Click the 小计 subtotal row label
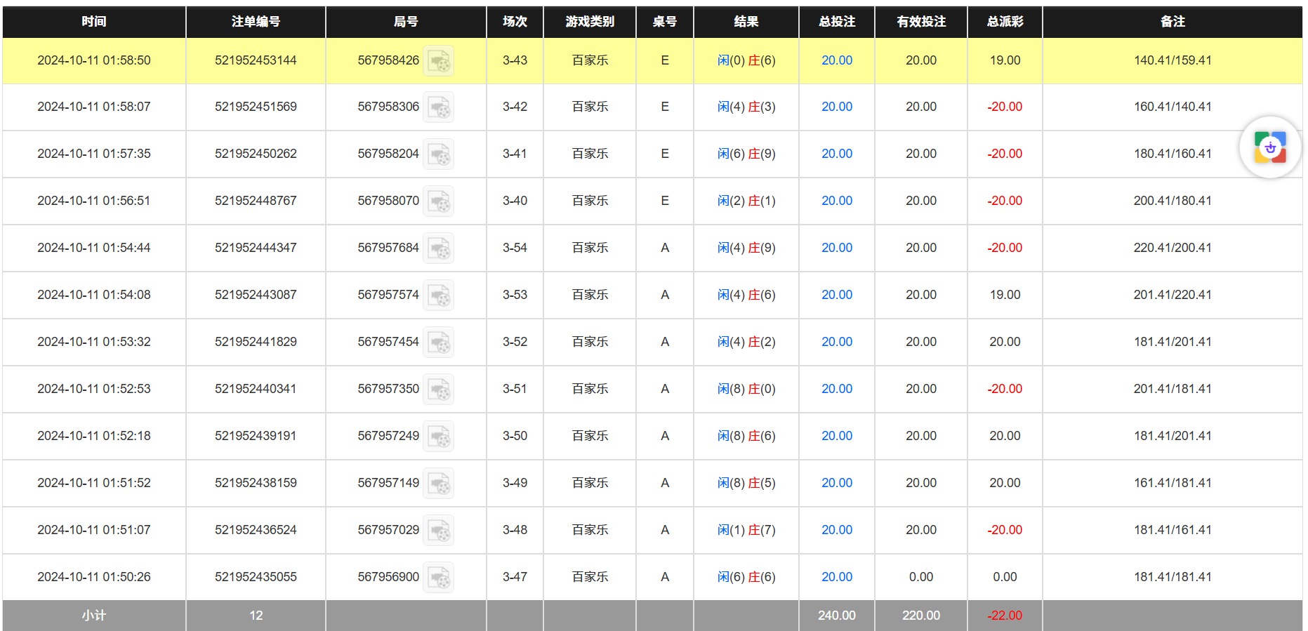Image resolution: width=1308 pixels, height=631 pixels. coord(94,616)
